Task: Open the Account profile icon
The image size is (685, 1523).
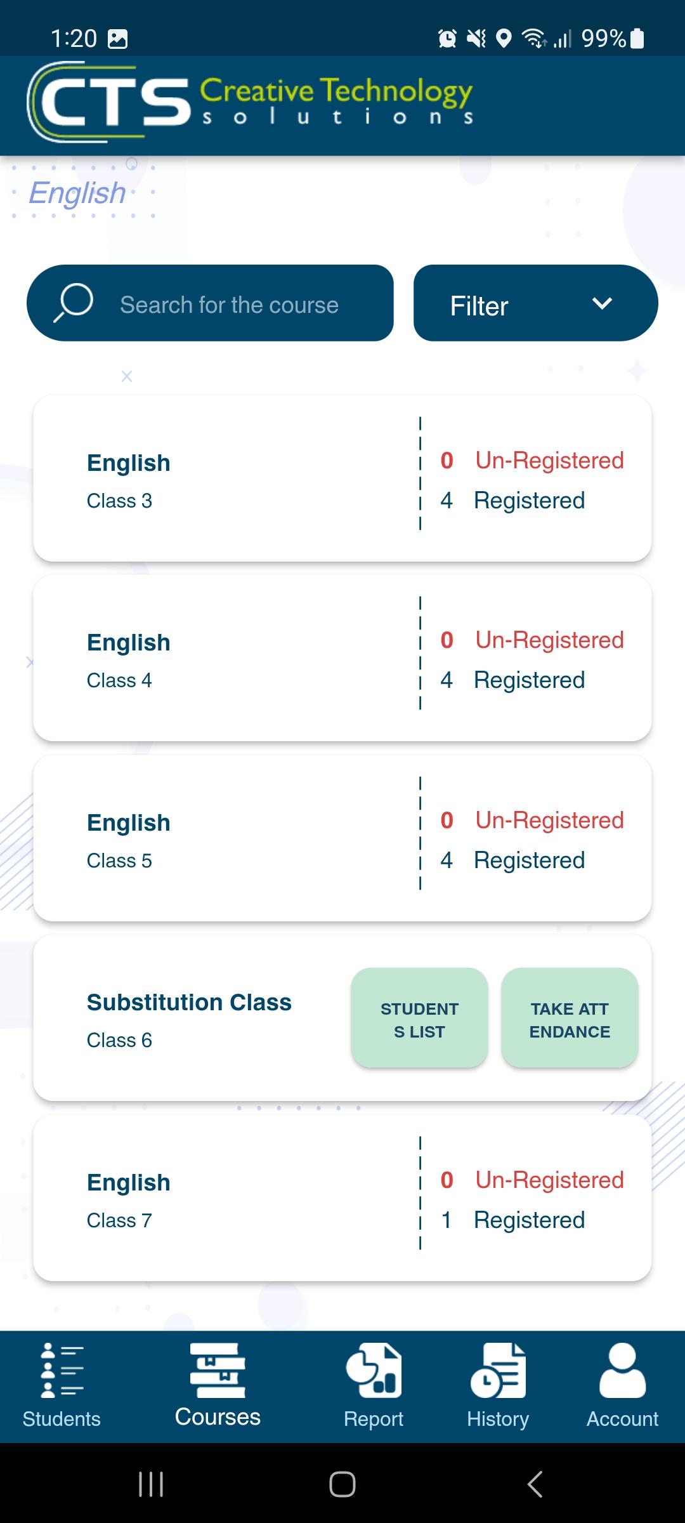Action: point(622,1370)
